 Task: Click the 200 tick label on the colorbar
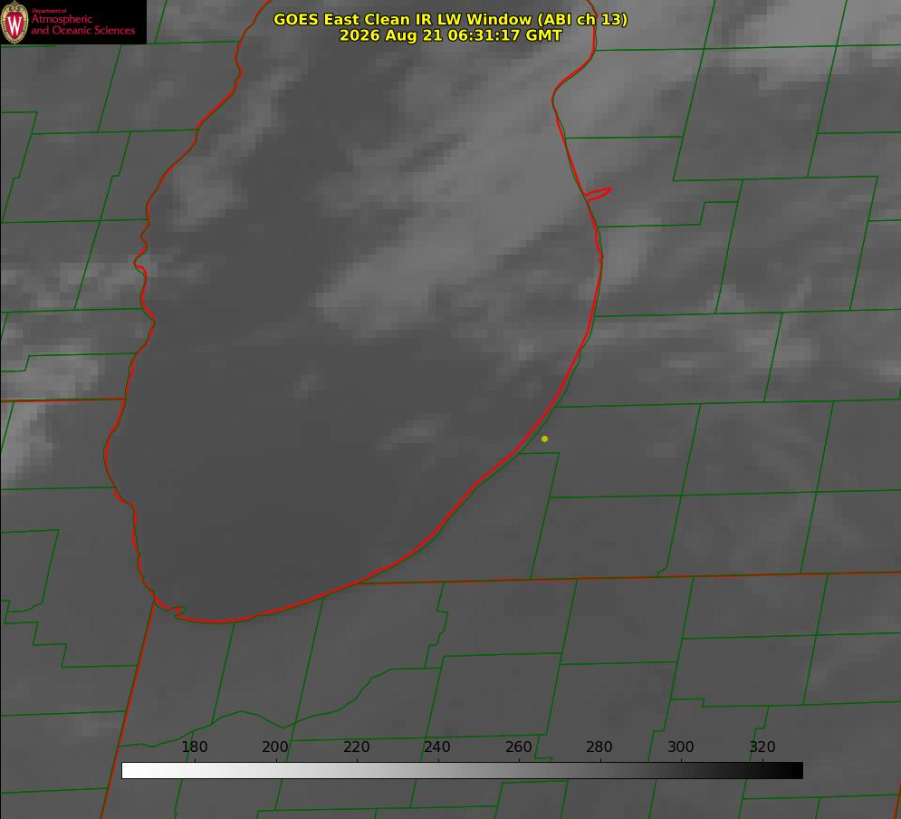275,747
